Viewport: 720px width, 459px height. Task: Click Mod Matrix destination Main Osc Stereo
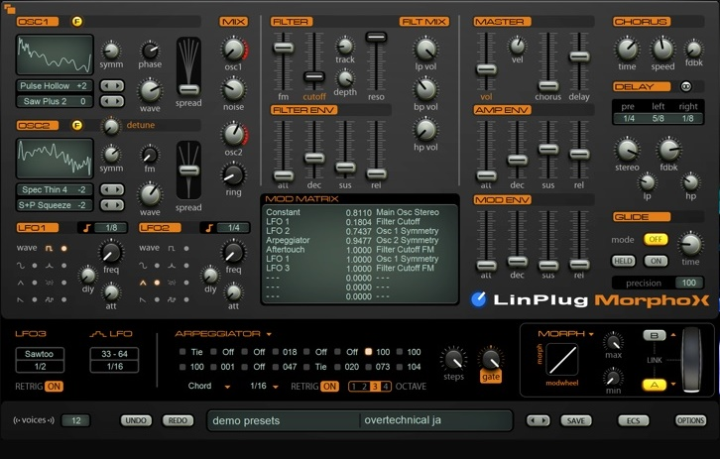tap(408, 212)
